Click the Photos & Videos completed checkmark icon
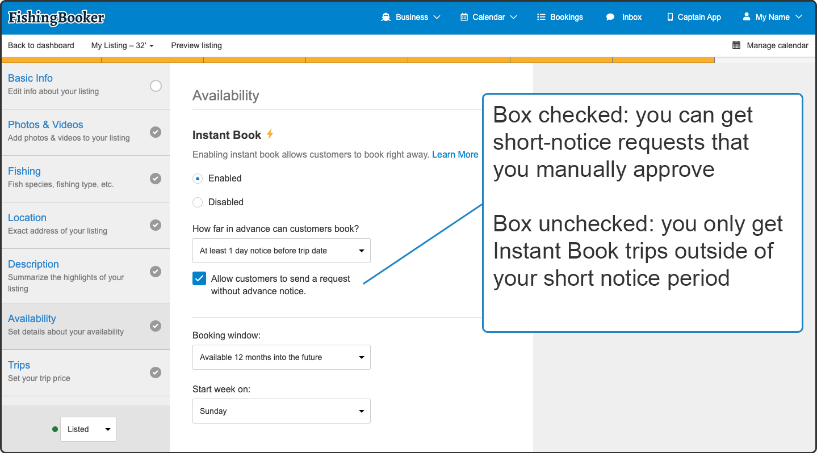This screenshot has width=817, height=453. pyautogui.click(x=156, y=132)
